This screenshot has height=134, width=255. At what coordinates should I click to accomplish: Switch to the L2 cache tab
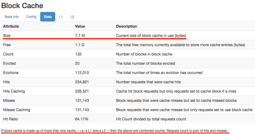(x=72, y=17)
